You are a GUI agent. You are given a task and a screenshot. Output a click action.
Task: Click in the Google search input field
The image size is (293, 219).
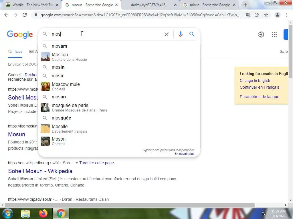106,34
